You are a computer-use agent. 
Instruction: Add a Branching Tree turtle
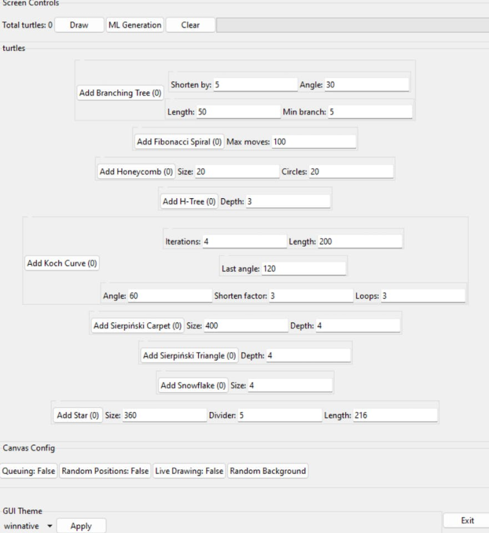[x=120, y=94]
